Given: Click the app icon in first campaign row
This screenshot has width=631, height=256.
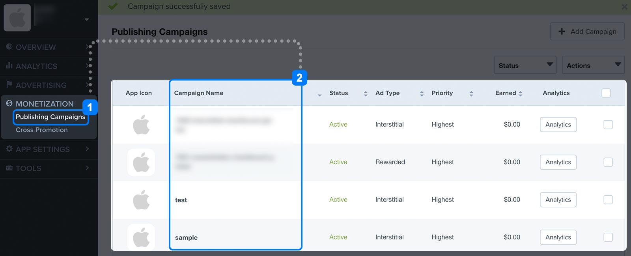Looking at the screenshot, I should click(141, 125).
